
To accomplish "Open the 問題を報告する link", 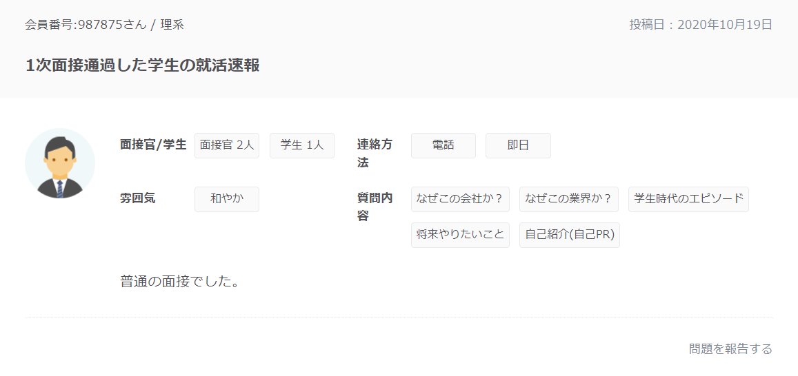I will pyautogui.click(x=730, y=349).
